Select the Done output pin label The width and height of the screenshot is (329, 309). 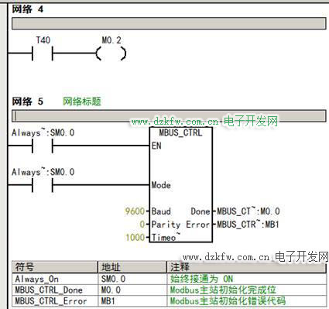coord(200,211)
